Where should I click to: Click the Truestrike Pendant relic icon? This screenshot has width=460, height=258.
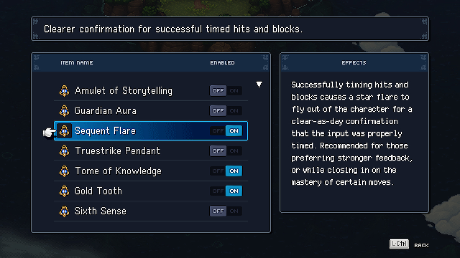tap(64, 151)
